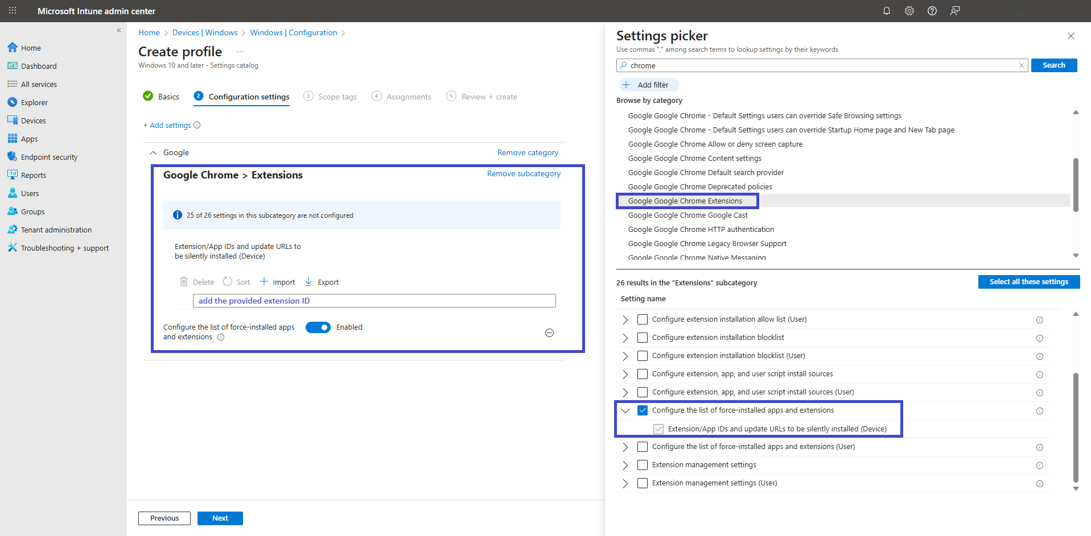
Task: Uncheck Configure the list of force-installed apps
Action: coord(643,410)
